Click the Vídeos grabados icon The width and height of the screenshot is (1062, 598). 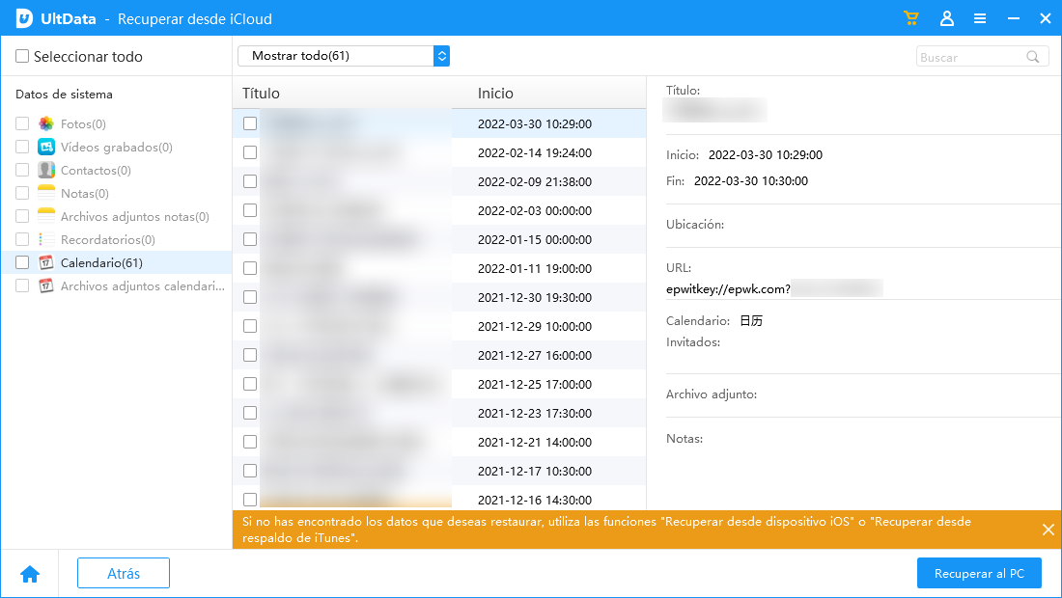coord(46,147)
